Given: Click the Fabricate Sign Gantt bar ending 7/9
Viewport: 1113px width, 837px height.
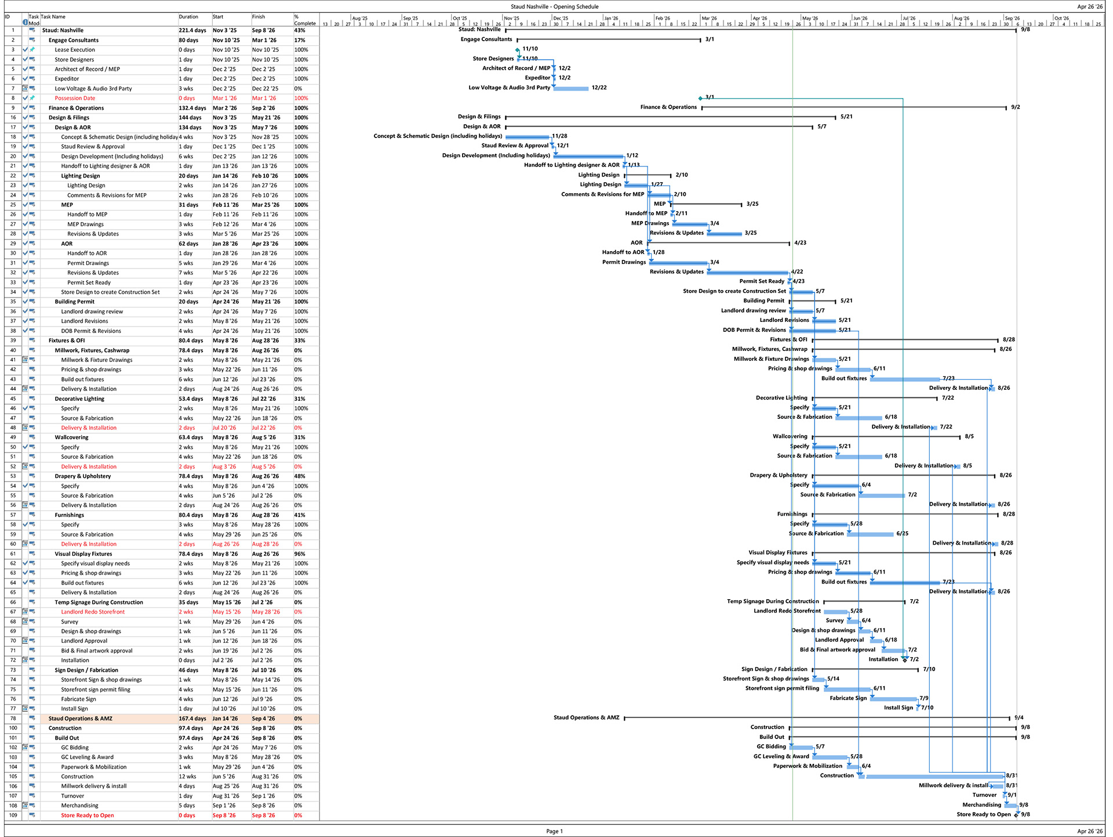Looking at the screenshot, I should point(894,698).
